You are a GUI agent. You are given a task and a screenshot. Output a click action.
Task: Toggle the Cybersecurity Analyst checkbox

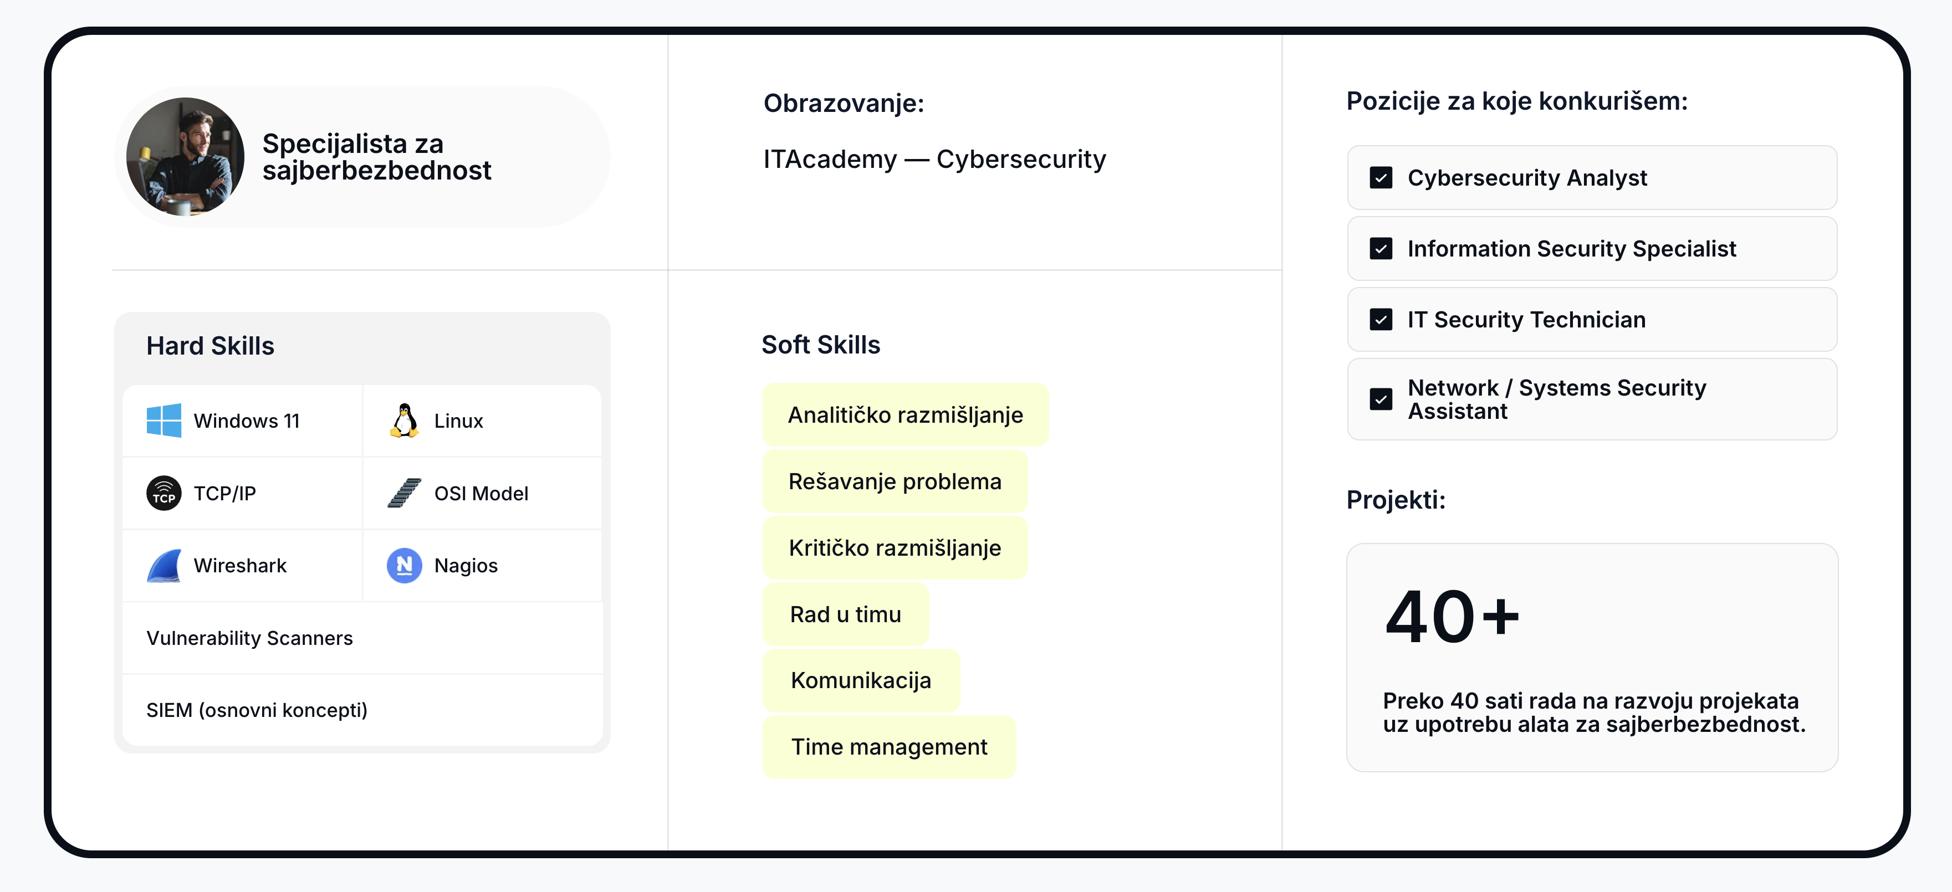tap(1381, 178)
